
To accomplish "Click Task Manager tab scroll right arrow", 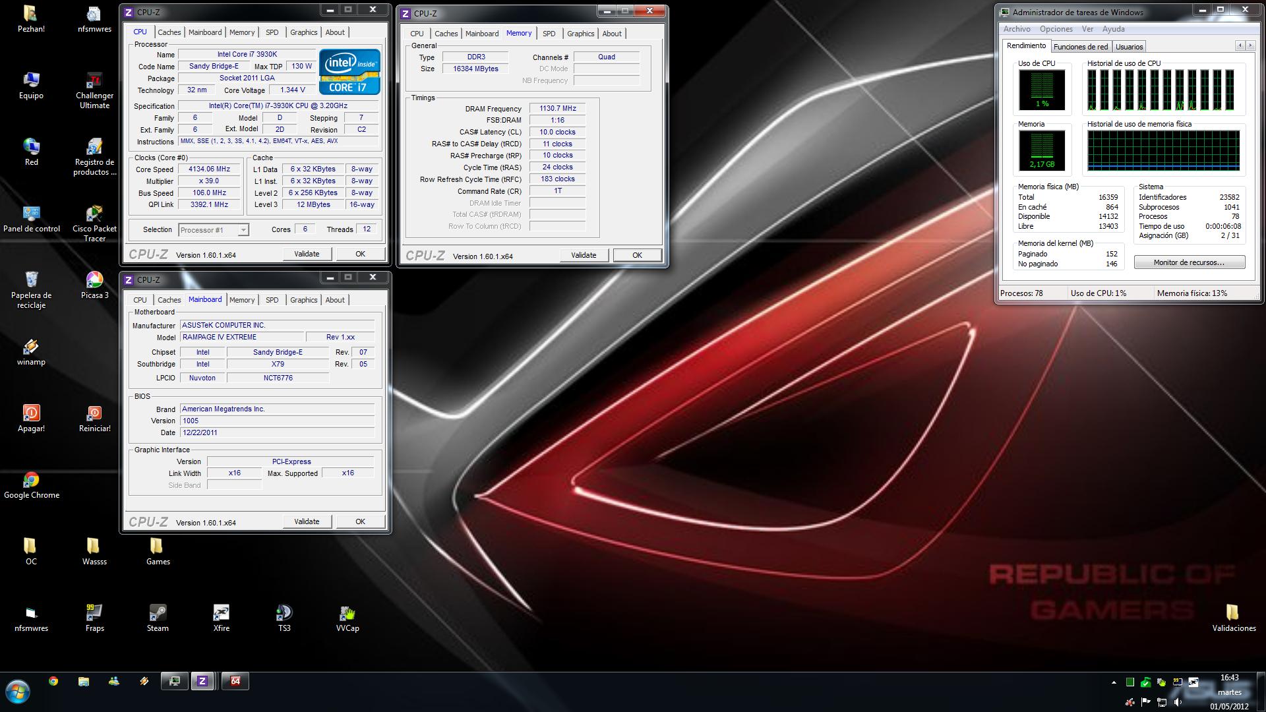I will tap(1250, 45).
